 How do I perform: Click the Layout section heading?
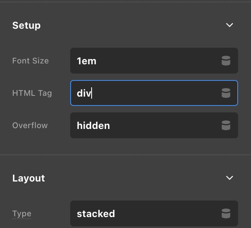[29, 178]
